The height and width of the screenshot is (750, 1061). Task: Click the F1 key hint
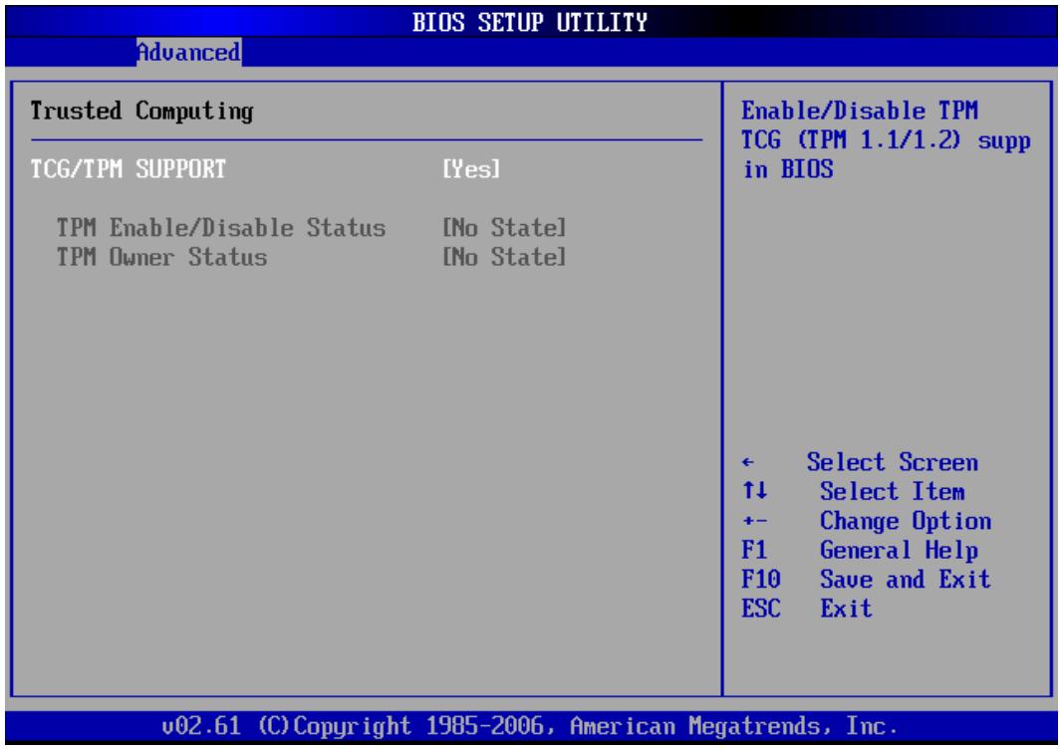pyautogui.click(x=754, y=550)
